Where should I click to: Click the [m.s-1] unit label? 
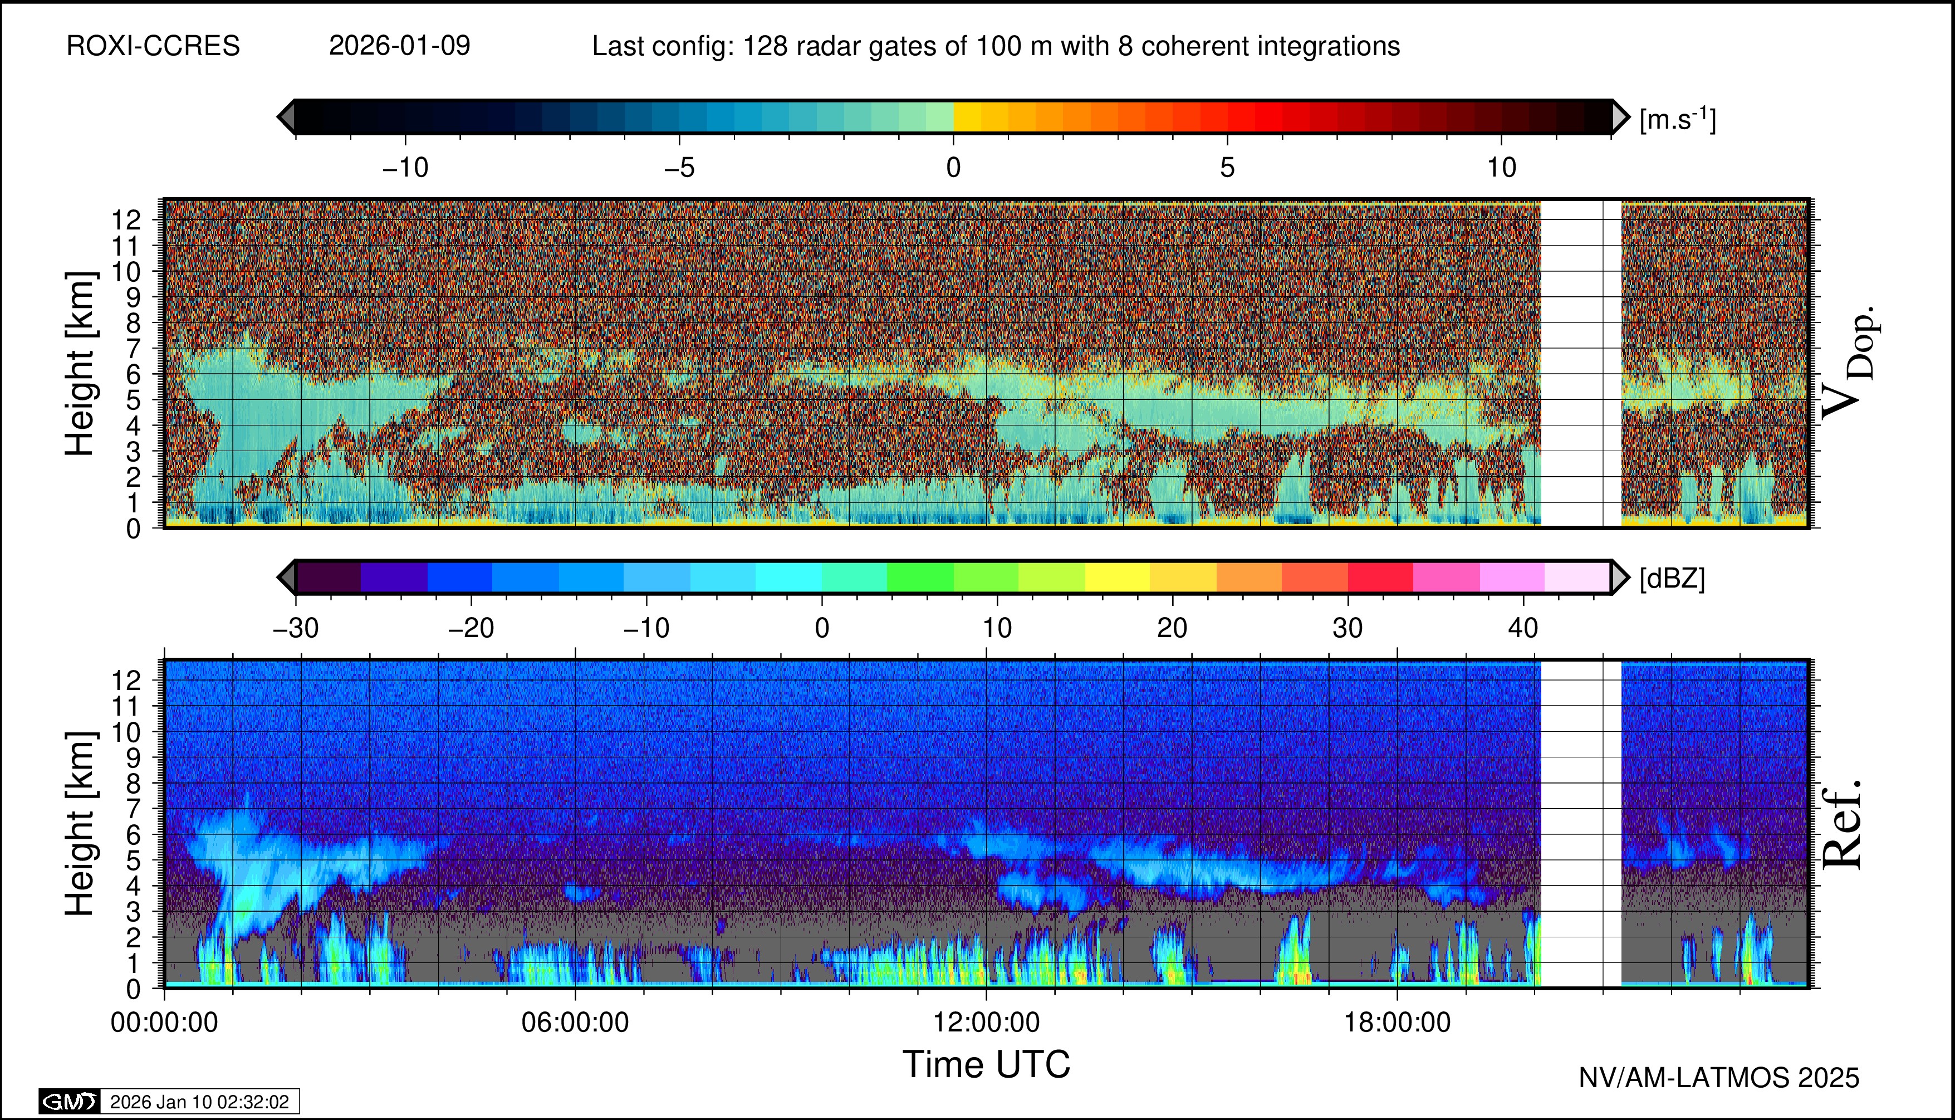pos(1677,119)
